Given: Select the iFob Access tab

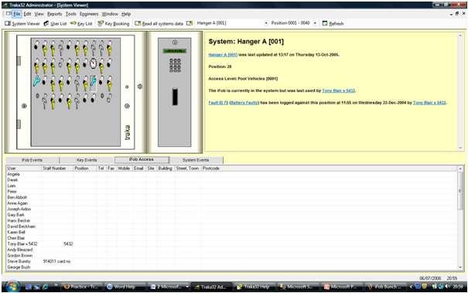Looking at the screenshot, I should click(x=142, y=159).
